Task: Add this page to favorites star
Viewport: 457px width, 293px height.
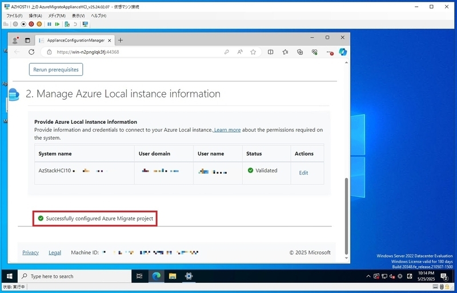Action: tap(253, 52)
